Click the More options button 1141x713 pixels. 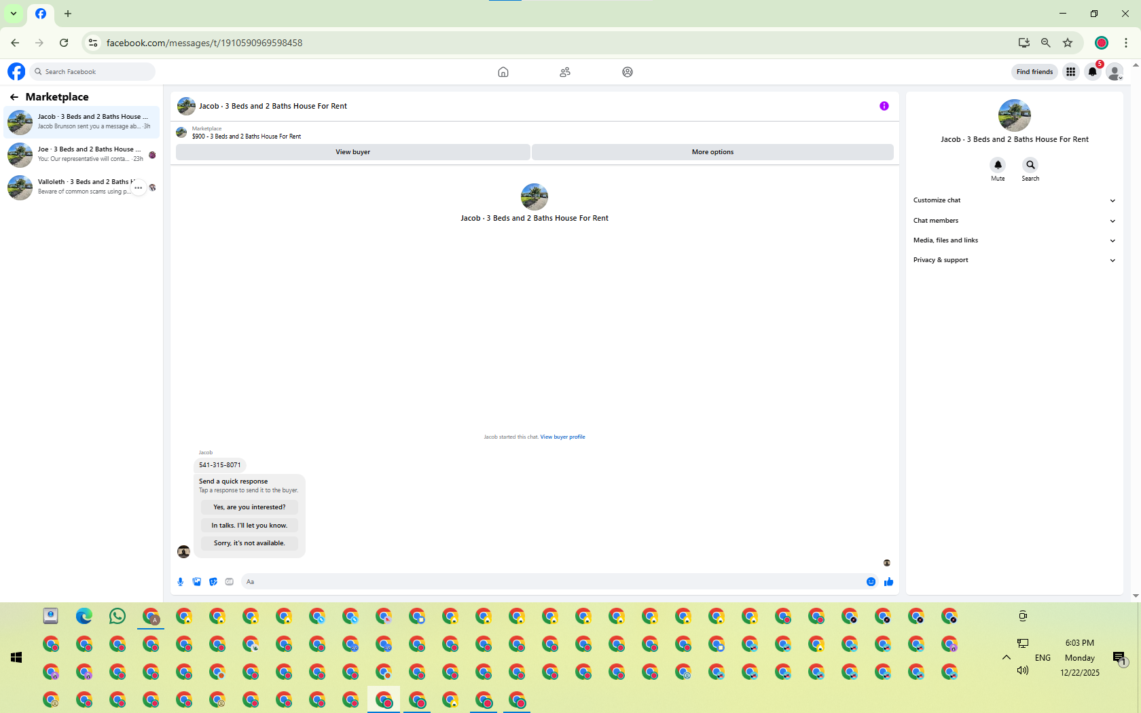[712, 152]
